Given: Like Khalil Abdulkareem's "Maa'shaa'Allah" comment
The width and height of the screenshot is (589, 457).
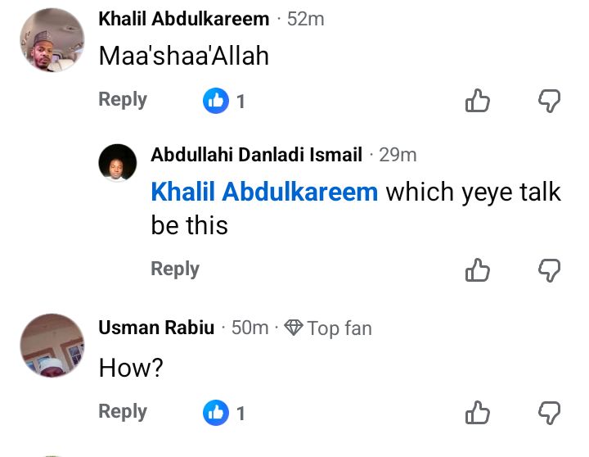Looking at the screenshot, I should click(478, 101).
